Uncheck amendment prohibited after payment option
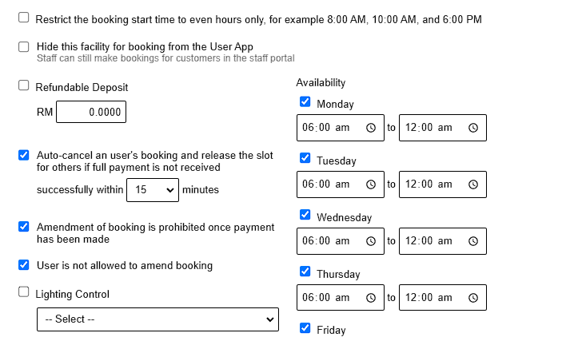 (24, 227)
